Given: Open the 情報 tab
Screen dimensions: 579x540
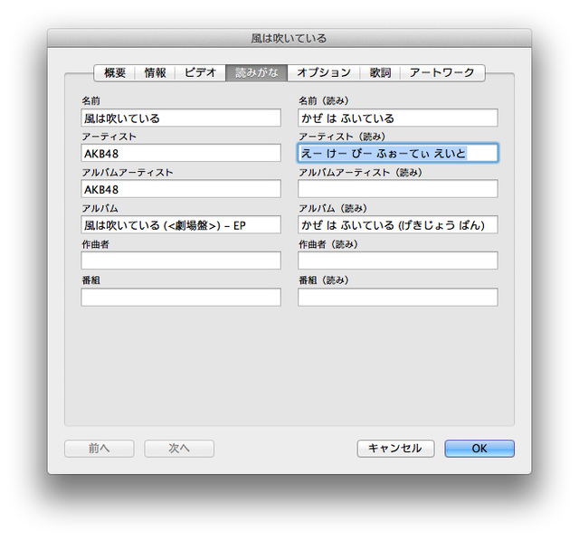Looking at the screenshot, I should coord(155,72).
